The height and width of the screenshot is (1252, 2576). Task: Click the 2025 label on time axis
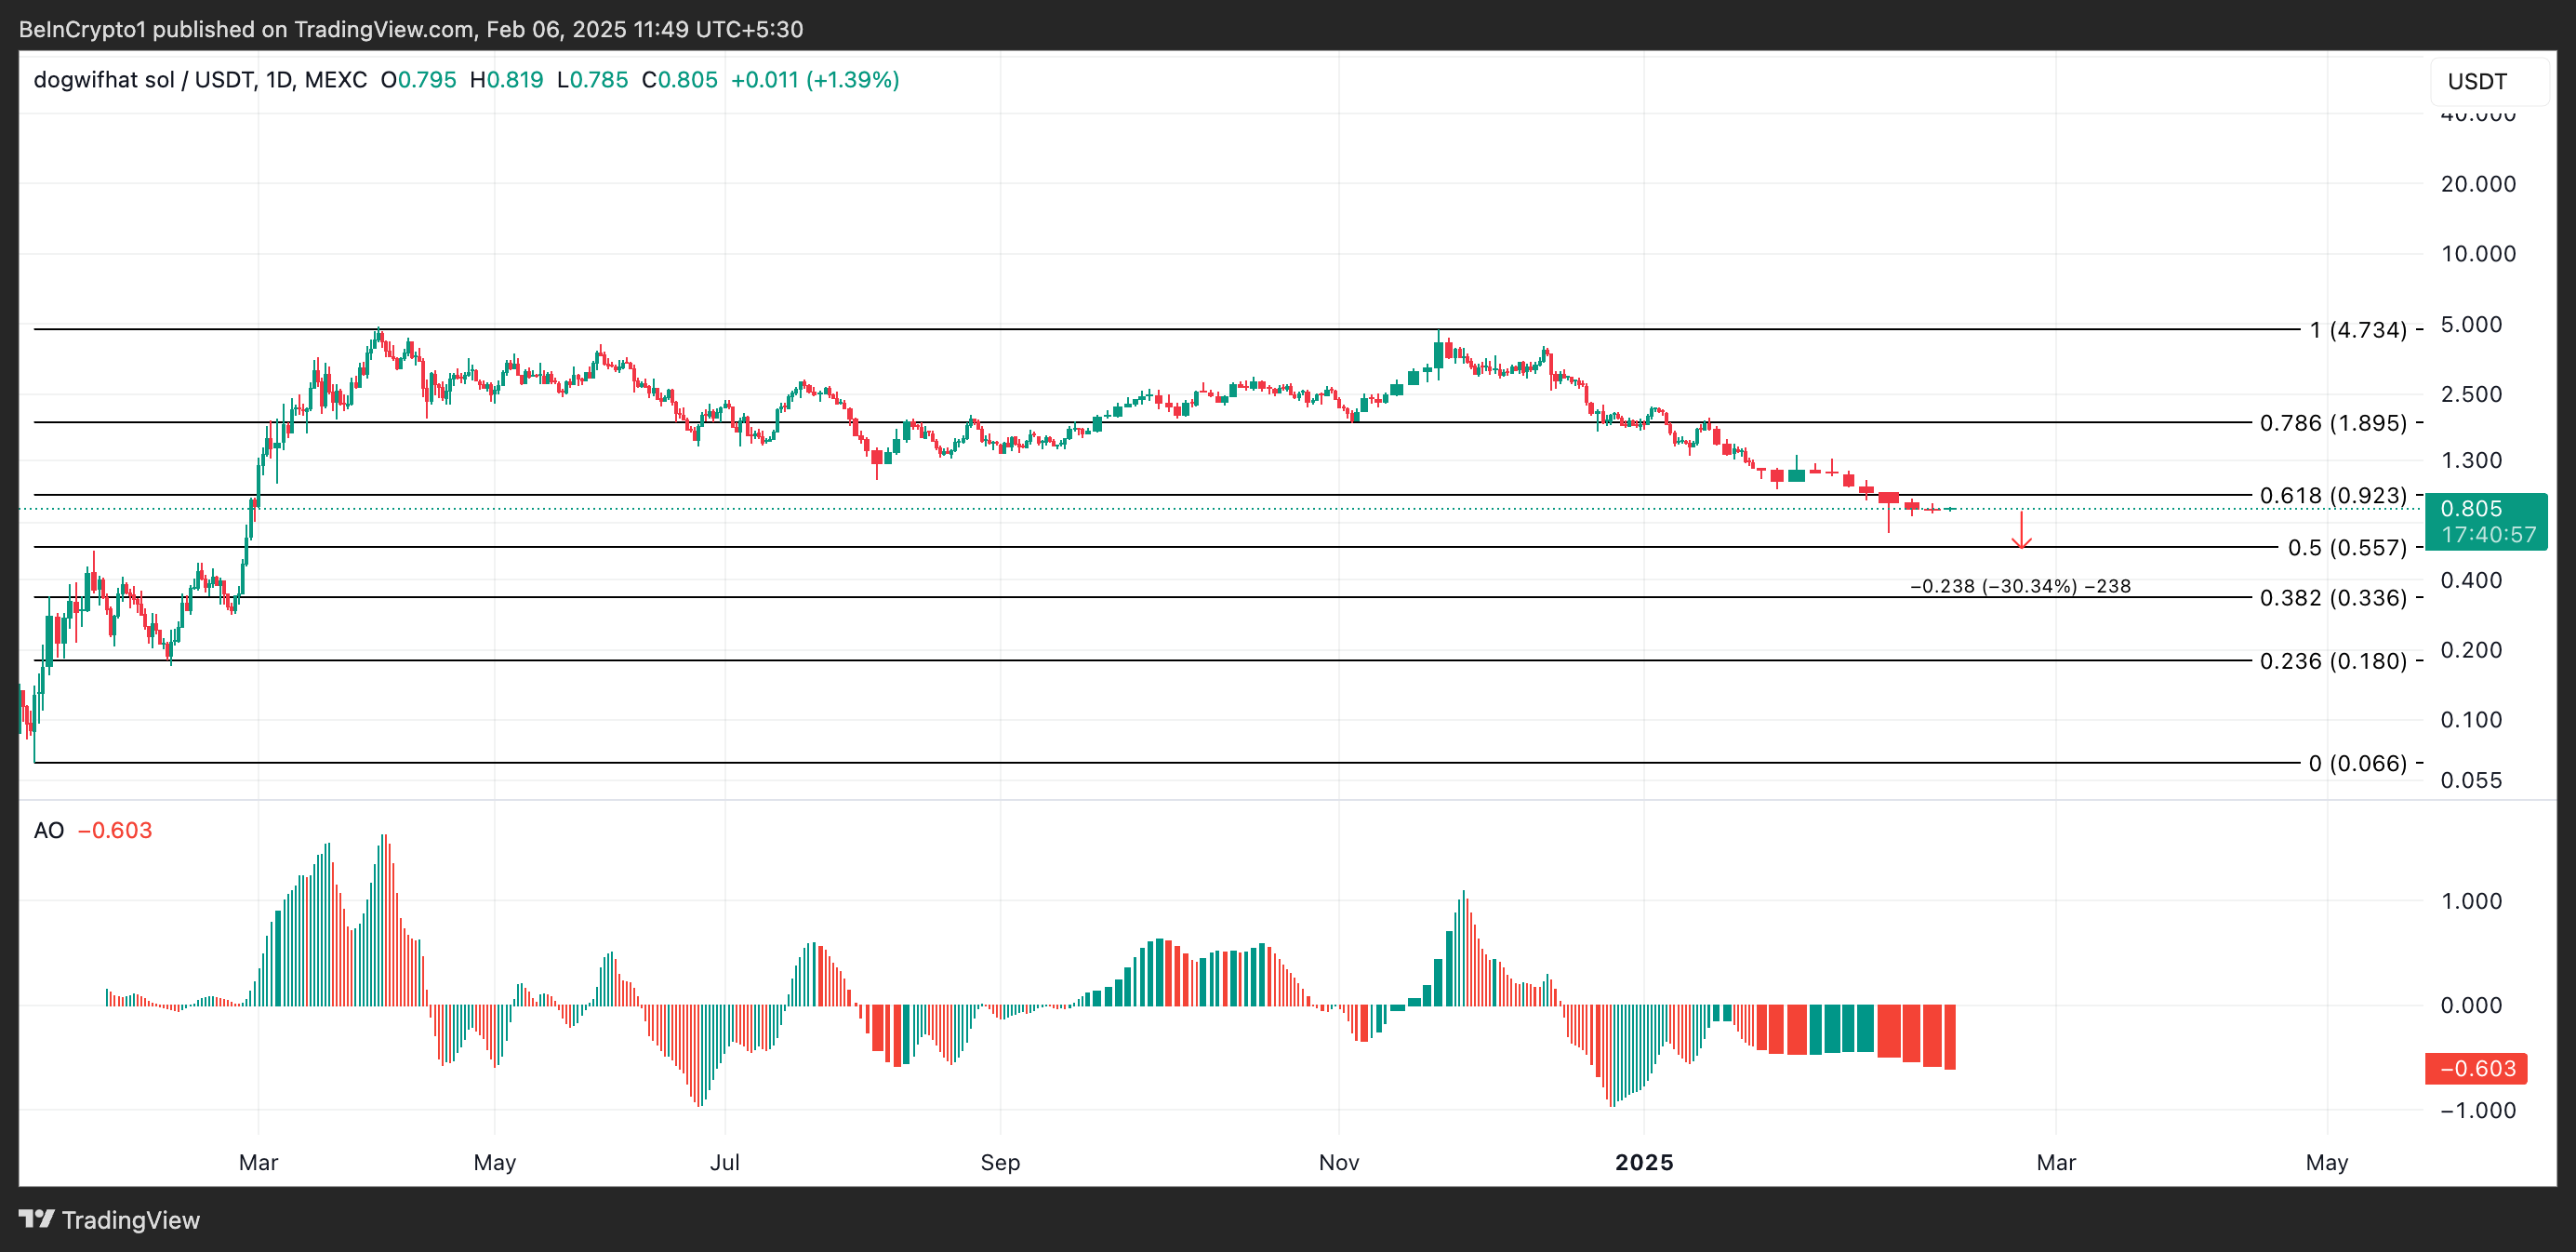[1644, 1162]
